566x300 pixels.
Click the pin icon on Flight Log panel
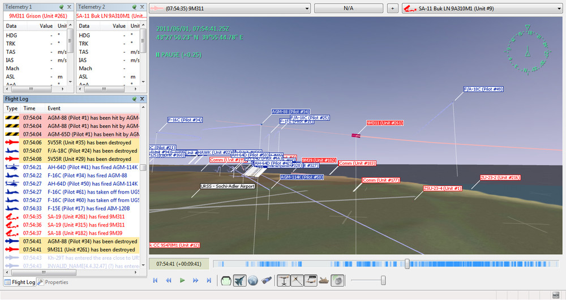pos(134,98)
